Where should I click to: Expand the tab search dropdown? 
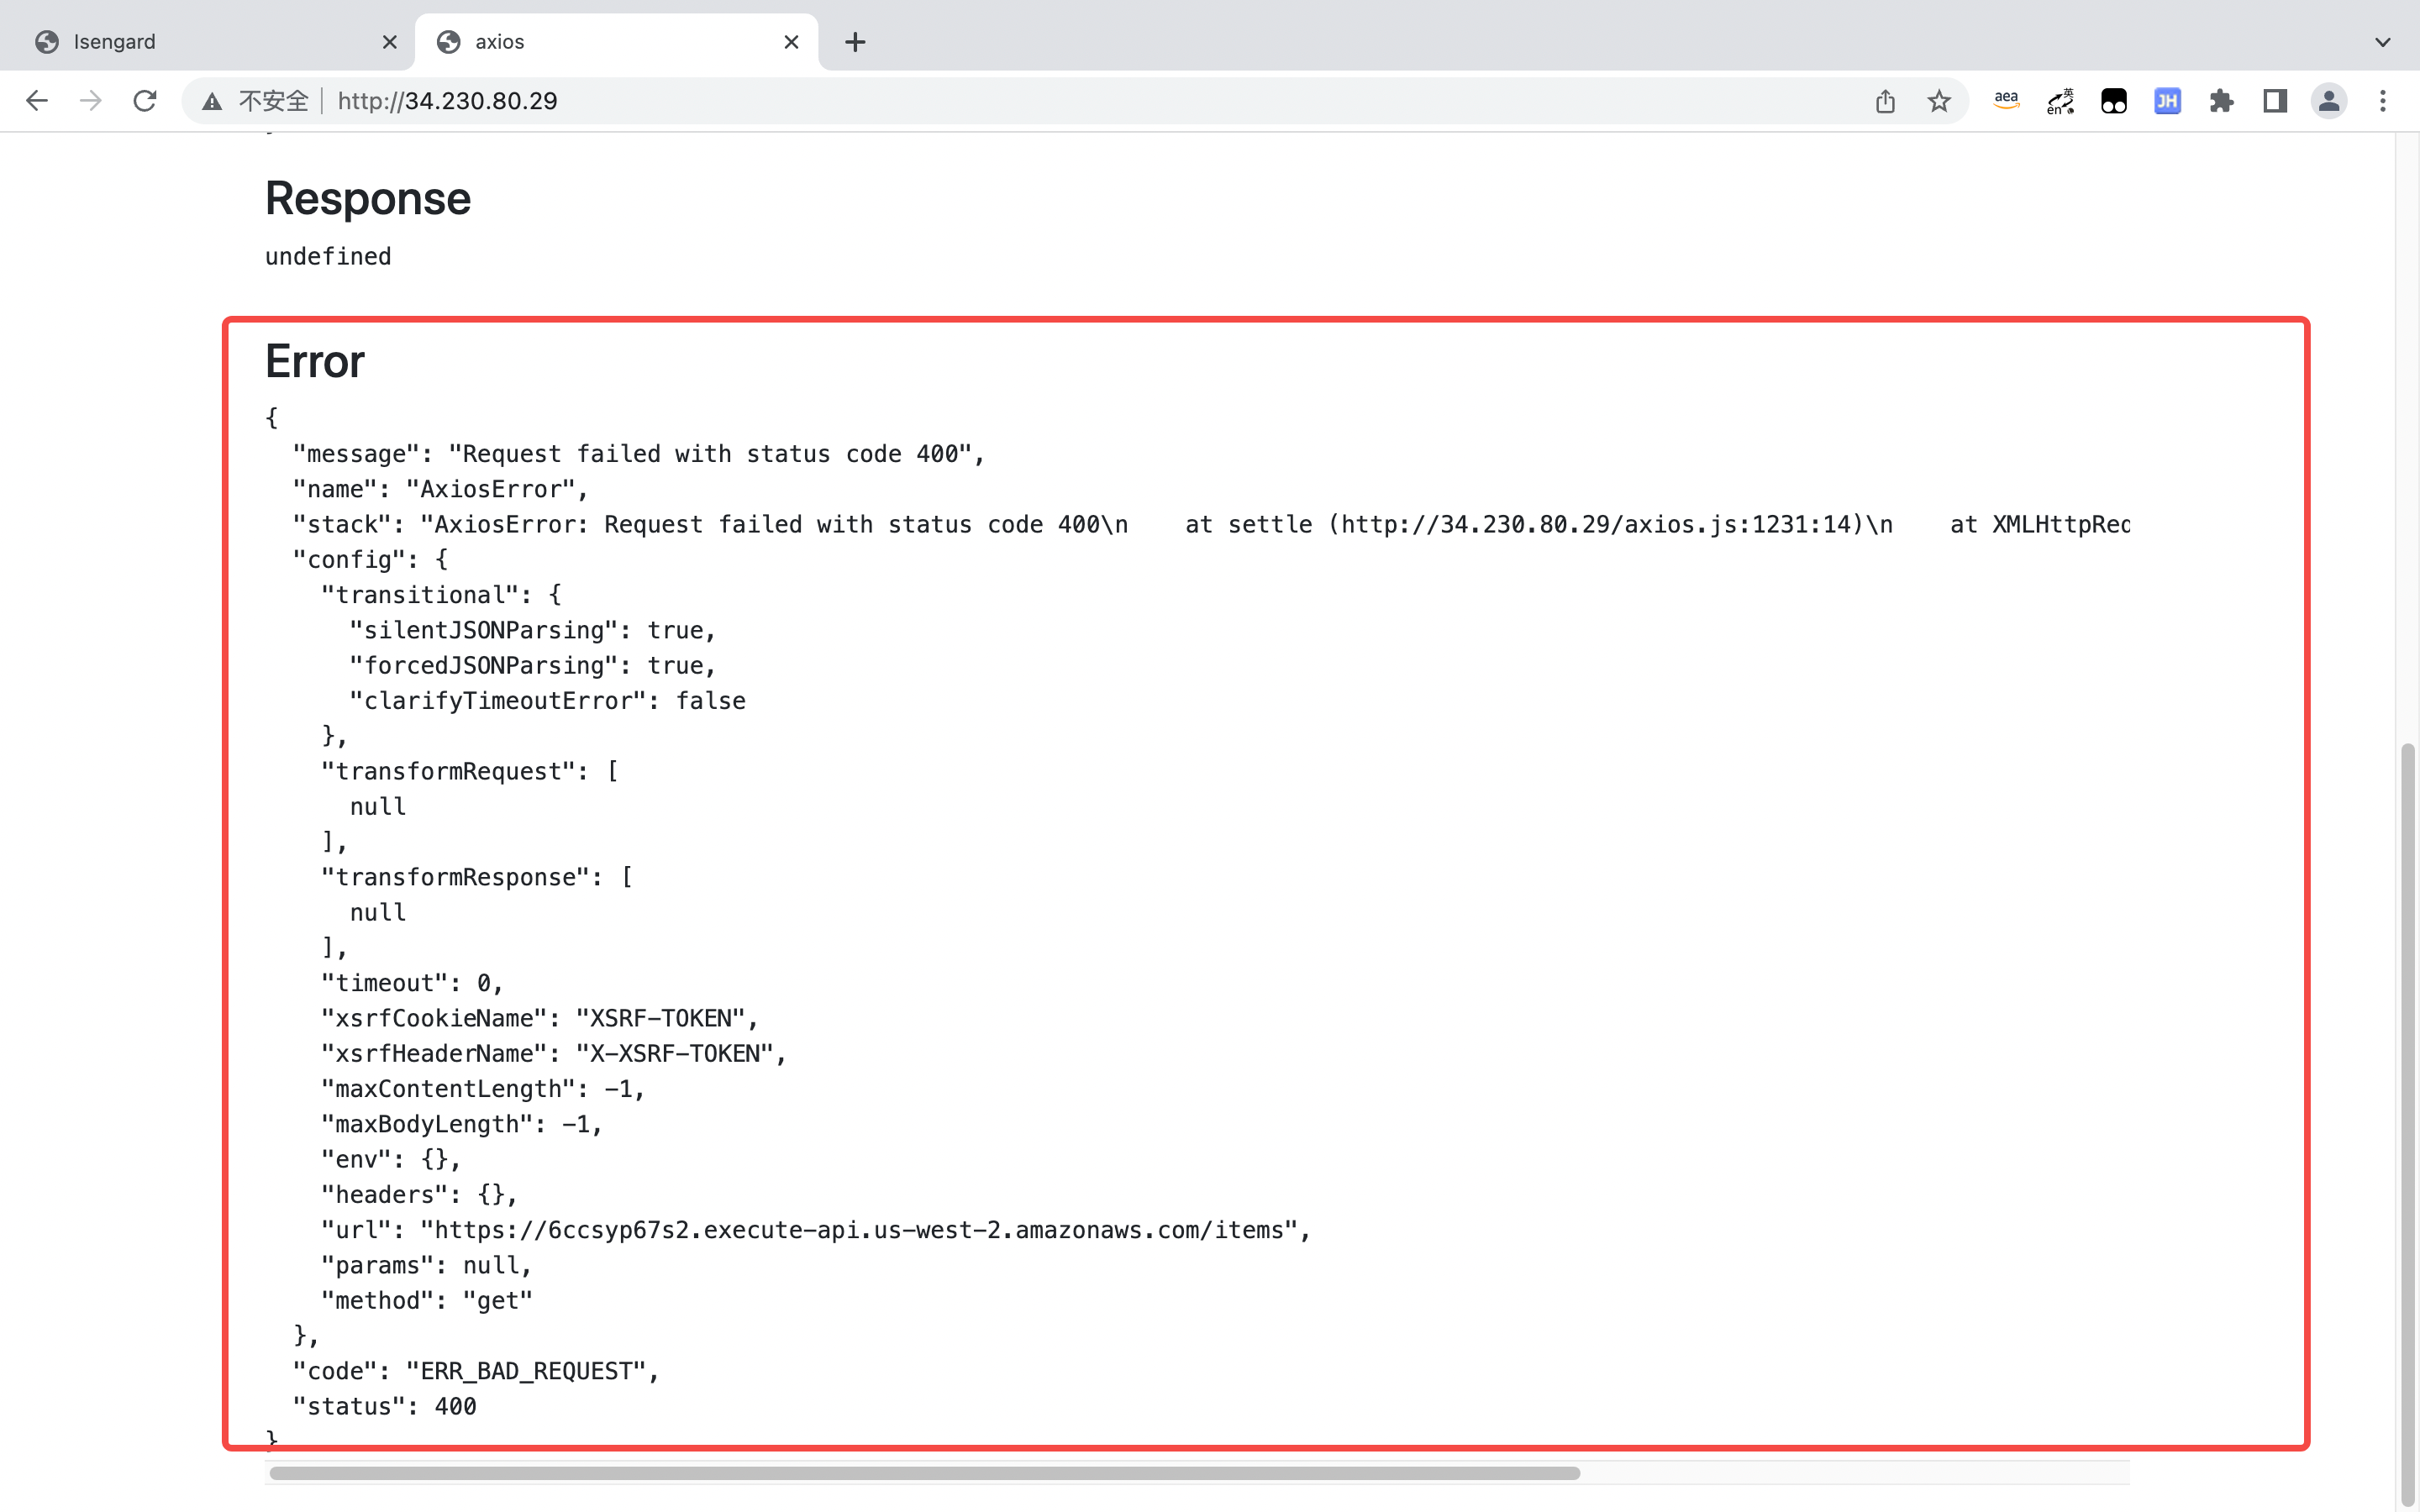[2383, 42]
